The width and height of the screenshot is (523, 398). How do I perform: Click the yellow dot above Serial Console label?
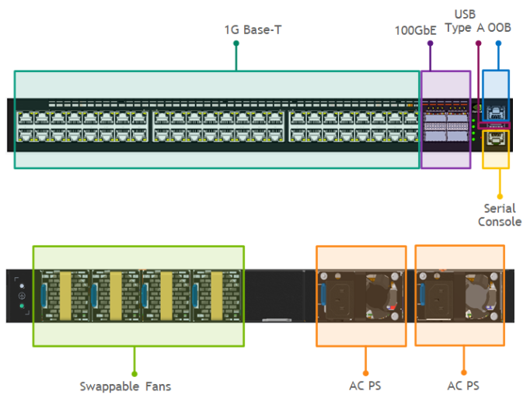point(500,196)
